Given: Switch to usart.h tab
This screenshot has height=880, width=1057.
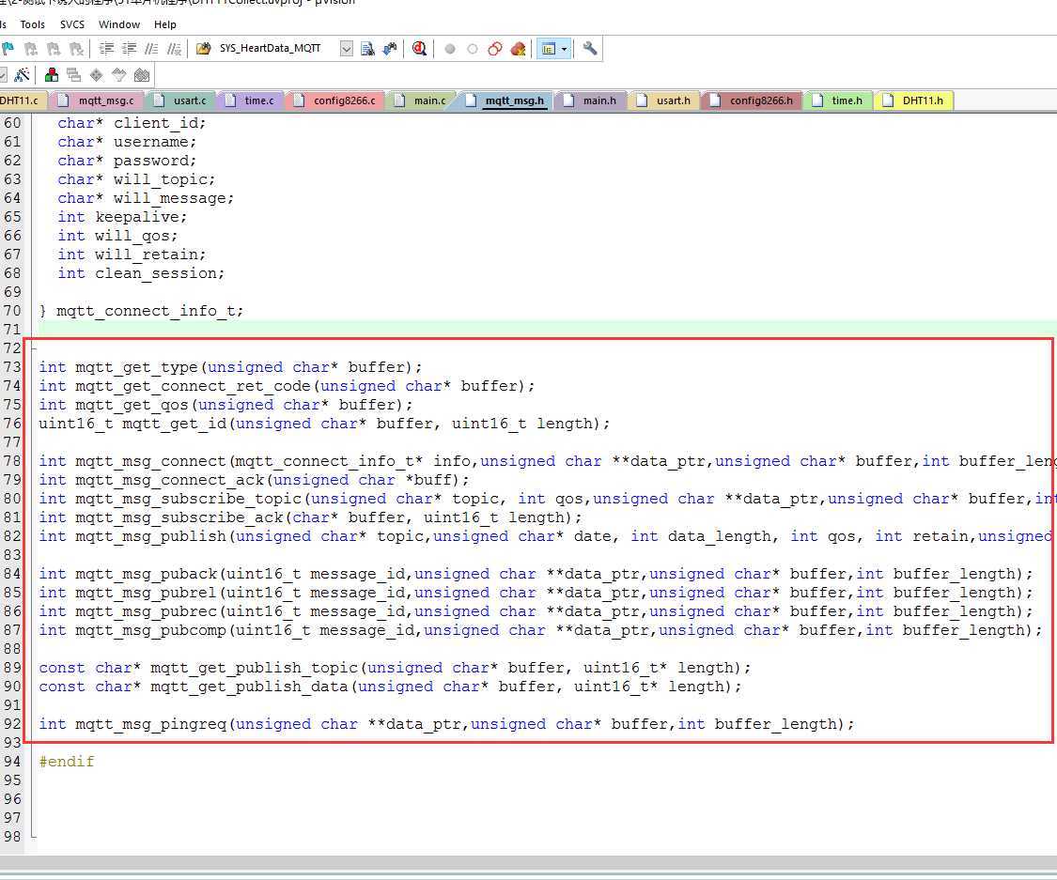Looking at the screenshot, I should [x=665, y=100].
